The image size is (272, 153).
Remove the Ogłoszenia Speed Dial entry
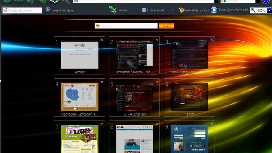pyautogui.click(x=102, y=82)
